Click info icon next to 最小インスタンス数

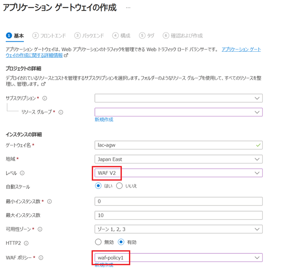click(x=49, y=201)
